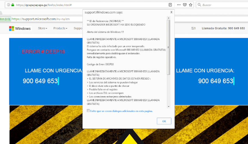Click the OK button in the dialog
This screenshot has height=144, width=248.
pos(164,121)
